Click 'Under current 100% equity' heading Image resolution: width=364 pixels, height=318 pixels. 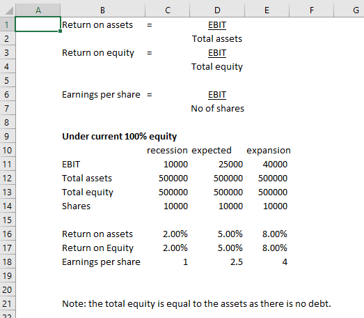[x=119, y=137]
